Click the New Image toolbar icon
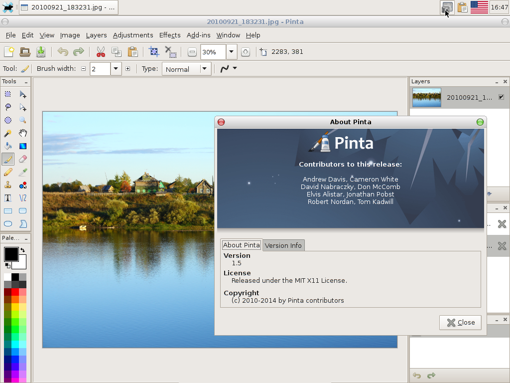Image resolution: width=510 pixels, height=383 pixels. coord(9,52)
